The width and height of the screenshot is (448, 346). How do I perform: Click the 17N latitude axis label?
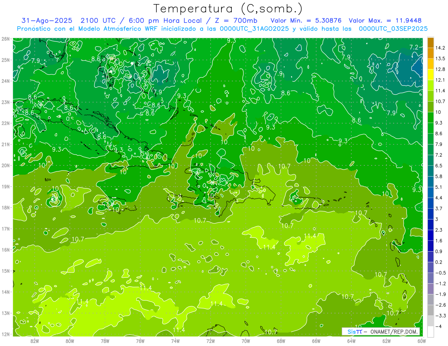click(x=5, y=228)
